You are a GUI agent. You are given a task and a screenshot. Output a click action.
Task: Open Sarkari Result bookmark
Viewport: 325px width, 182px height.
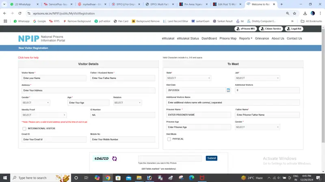coord(223,21)
